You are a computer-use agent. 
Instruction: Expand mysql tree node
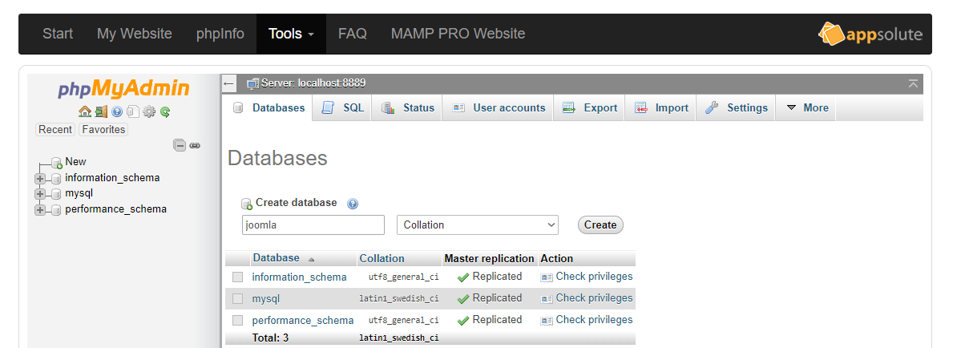pos(40,194)
